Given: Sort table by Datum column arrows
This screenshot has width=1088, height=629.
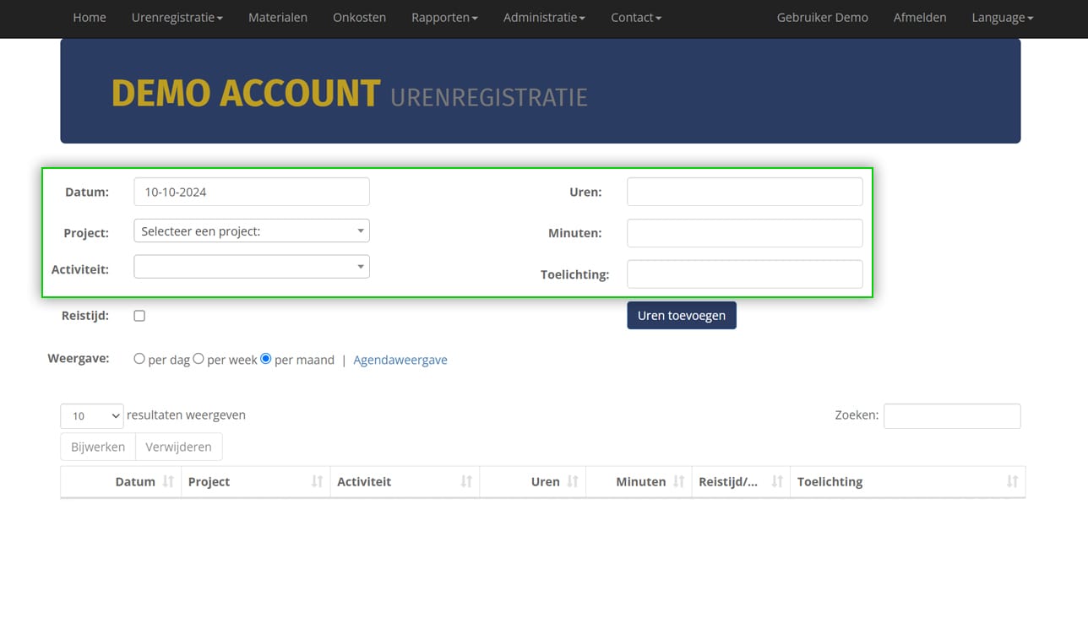Looking at the screenshot, I should coord(168,482).
